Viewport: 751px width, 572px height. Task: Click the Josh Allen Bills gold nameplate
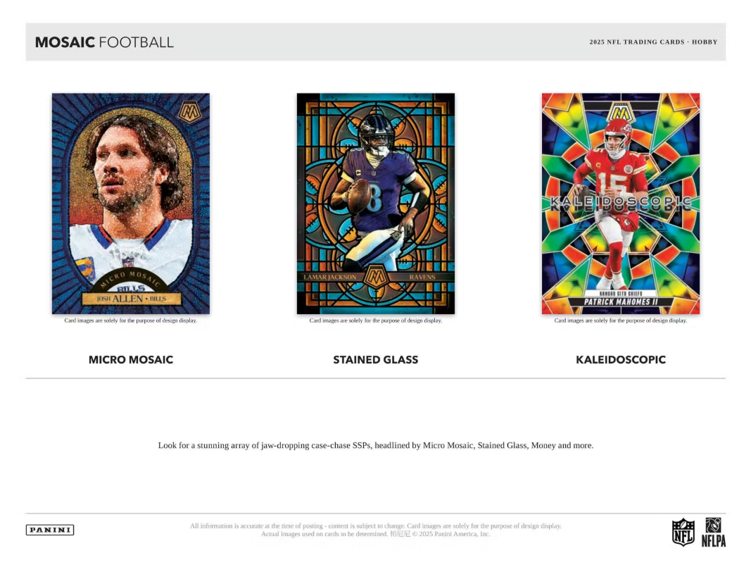131,299
